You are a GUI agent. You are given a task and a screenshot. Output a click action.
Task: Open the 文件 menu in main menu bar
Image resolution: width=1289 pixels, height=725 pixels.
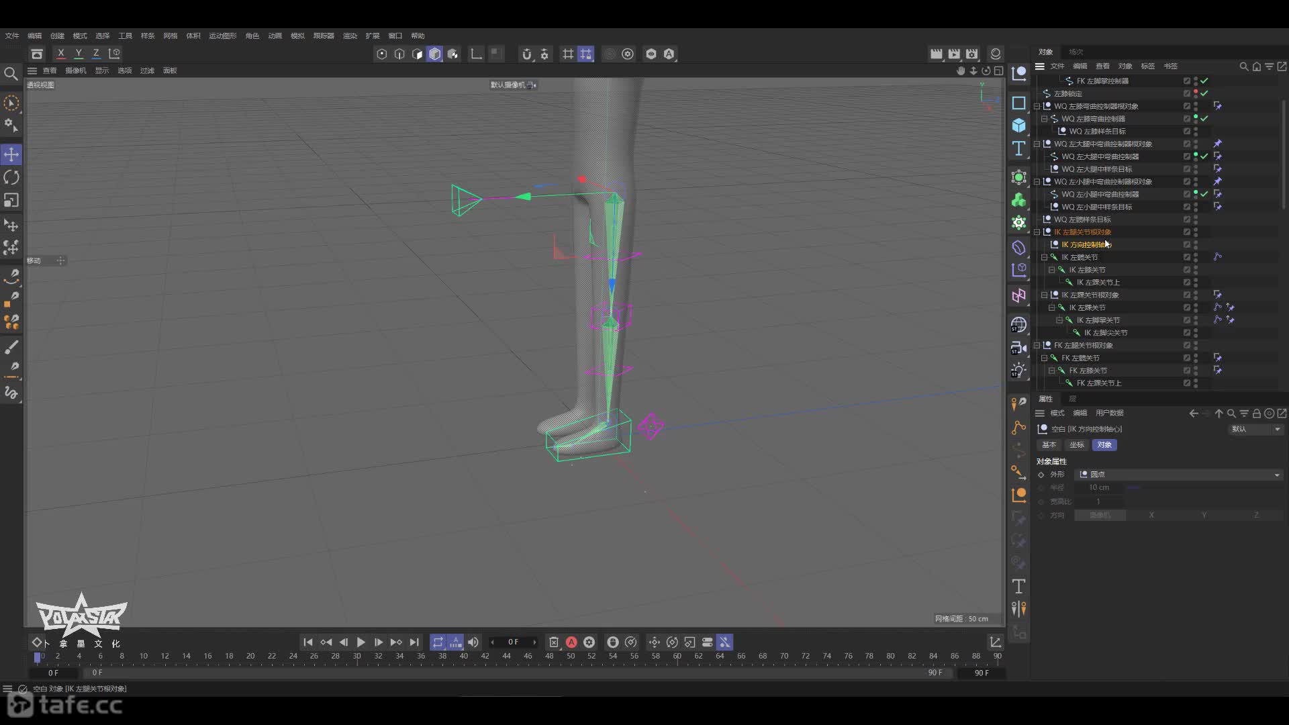(12, 36)
